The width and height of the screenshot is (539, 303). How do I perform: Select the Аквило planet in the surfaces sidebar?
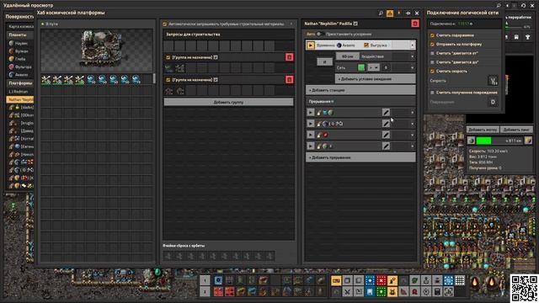(20, 75)
